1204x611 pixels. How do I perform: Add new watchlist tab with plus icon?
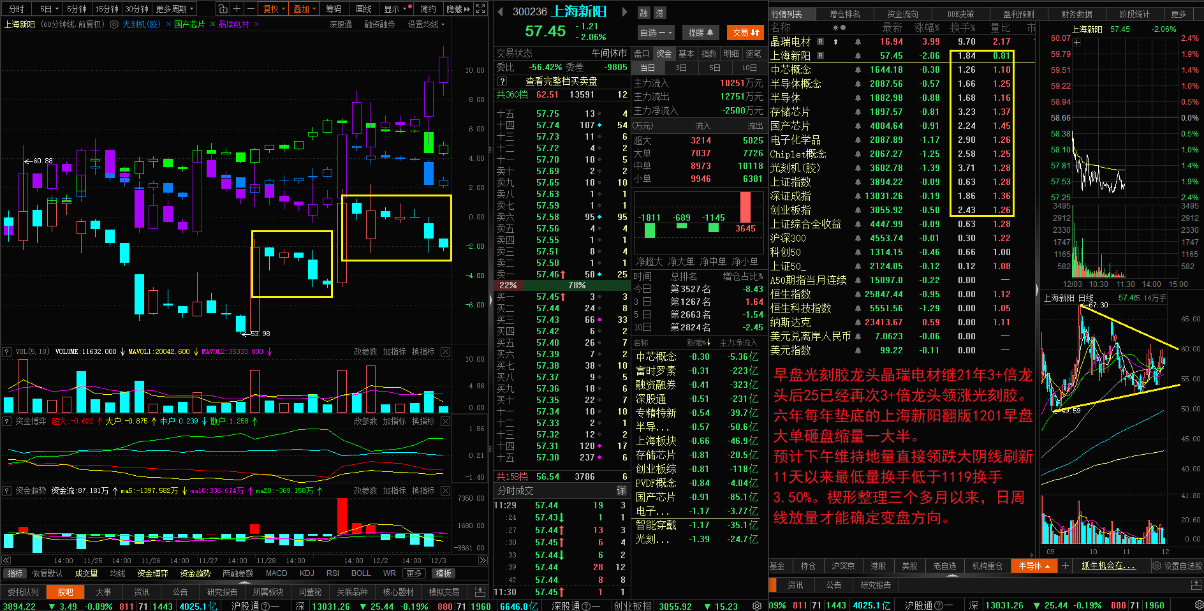[1065, 566]
